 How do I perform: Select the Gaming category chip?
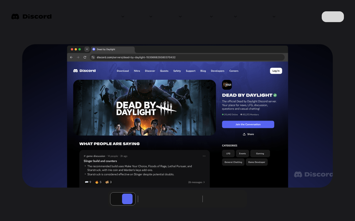point(260,154)
